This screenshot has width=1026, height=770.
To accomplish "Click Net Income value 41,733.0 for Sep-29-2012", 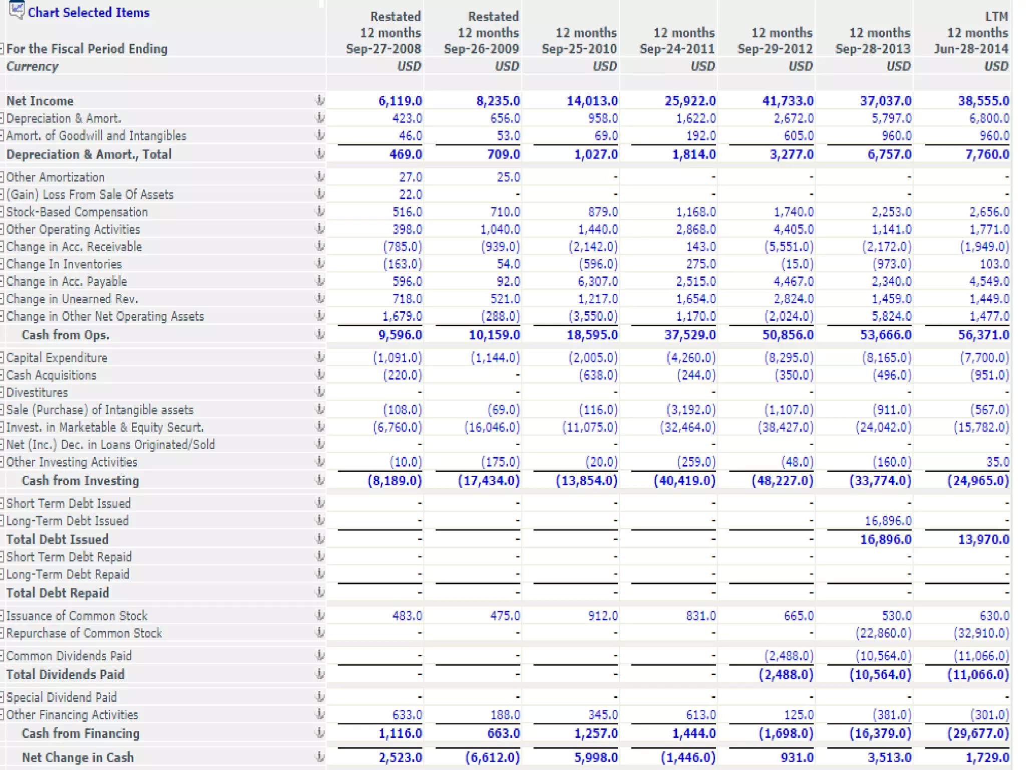I will pos(788,101).
